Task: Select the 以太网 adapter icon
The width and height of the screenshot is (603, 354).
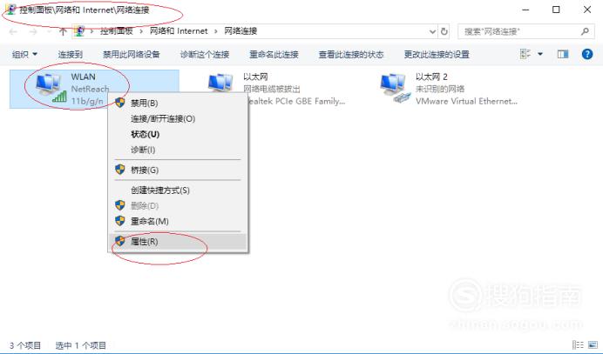Action: [x=220, y=83]
